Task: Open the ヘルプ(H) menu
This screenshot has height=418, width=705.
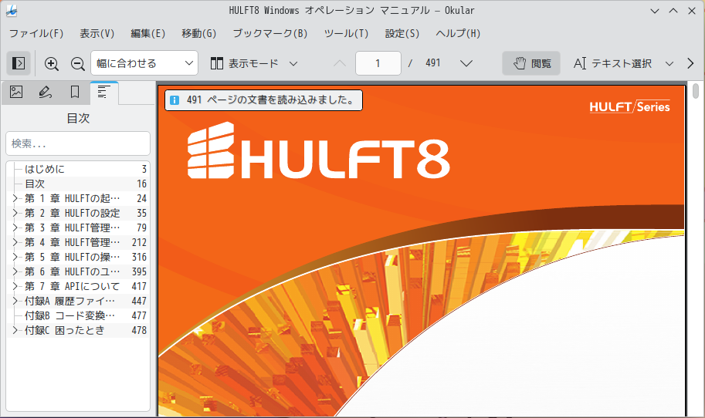Action: [458, 34]
